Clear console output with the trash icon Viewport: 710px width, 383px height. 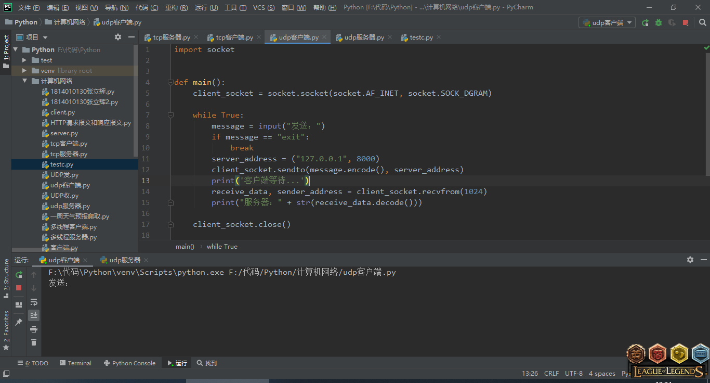coord(34,342)
